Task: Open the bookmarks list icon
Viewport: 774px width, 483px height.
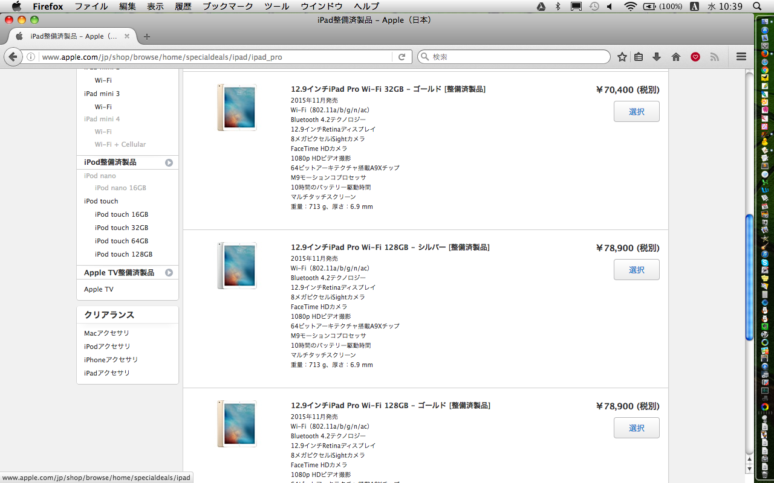Action: pyautogui.click(x=639, y=57)
